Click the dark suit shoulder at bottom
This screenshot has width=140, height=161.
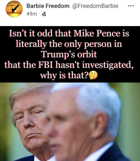coord(118,154)
